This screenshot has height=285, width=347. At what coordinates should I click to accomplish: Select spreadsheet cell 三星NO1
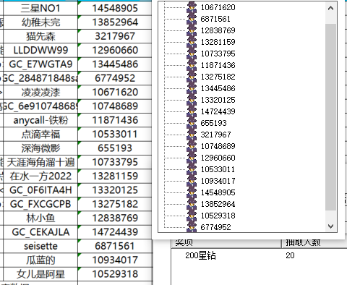(40, 9)
